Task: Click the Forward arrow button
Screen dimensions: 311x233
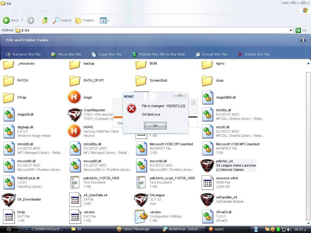Action: point(31,20)
